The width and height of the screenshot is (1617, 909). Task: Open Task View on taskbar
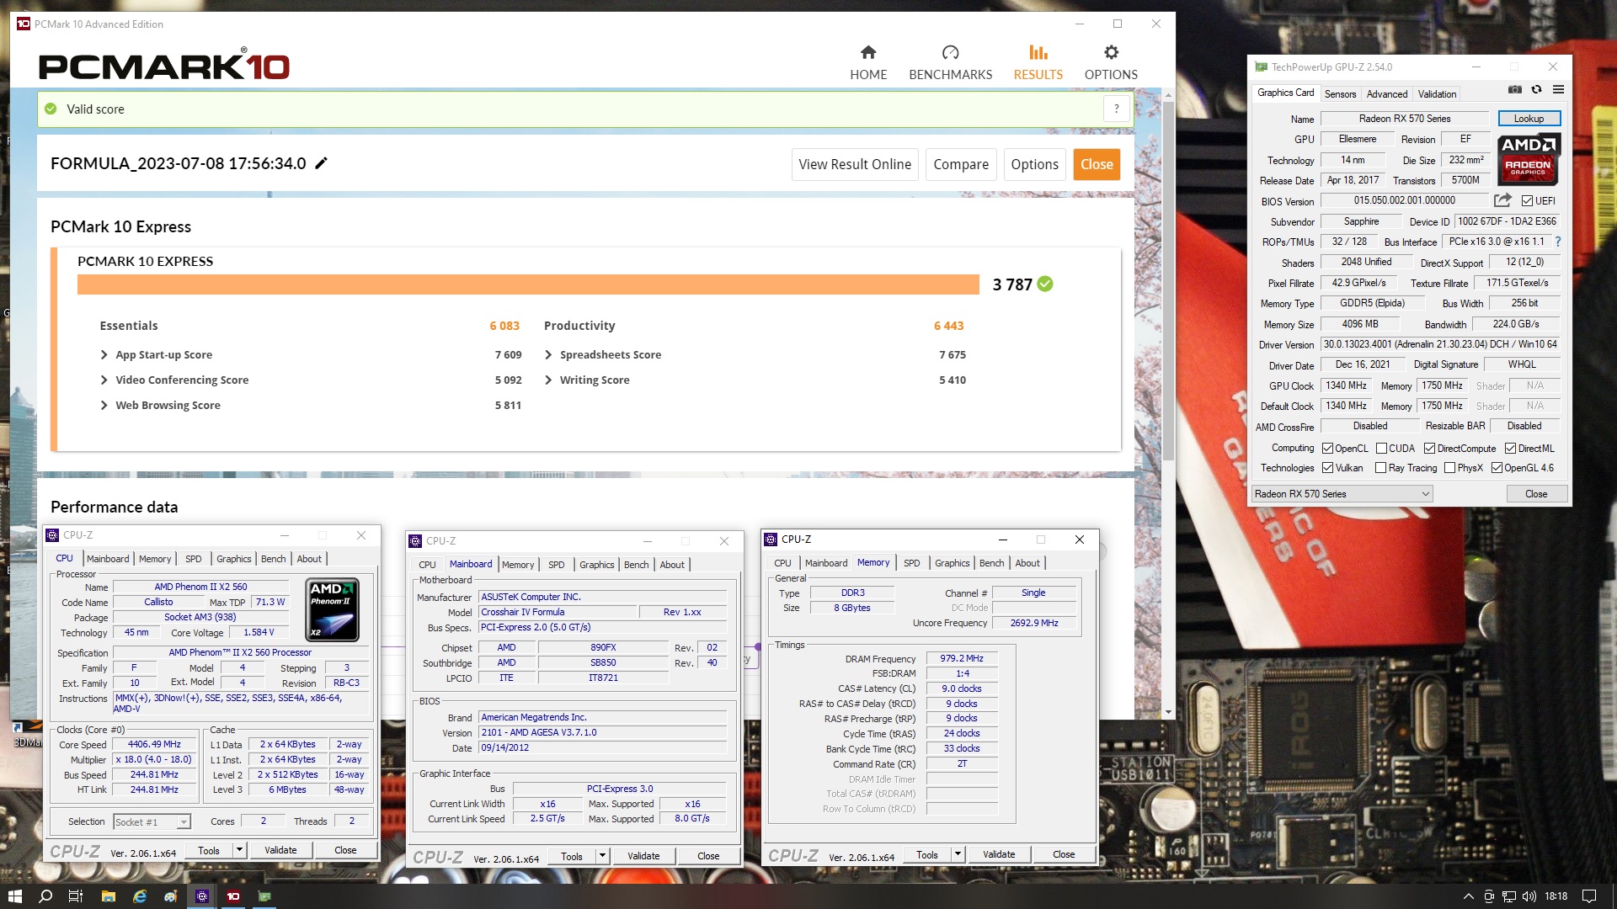75,896
